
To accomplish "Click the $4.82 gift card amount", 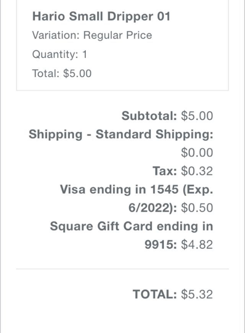I will [x=197, y=244].
